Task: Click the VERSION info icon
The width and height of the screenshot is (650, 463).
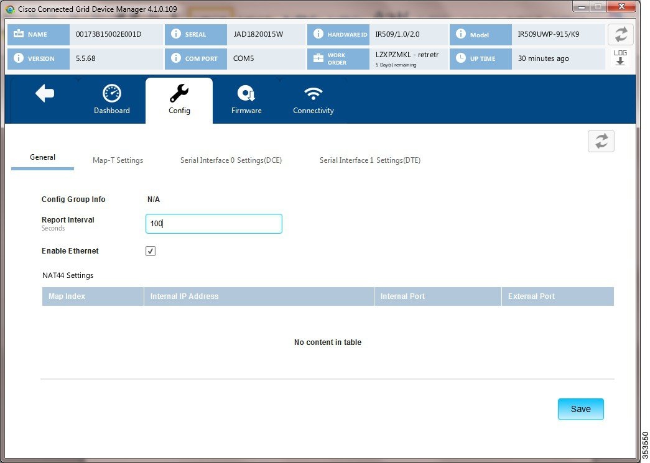Action: 19,58
